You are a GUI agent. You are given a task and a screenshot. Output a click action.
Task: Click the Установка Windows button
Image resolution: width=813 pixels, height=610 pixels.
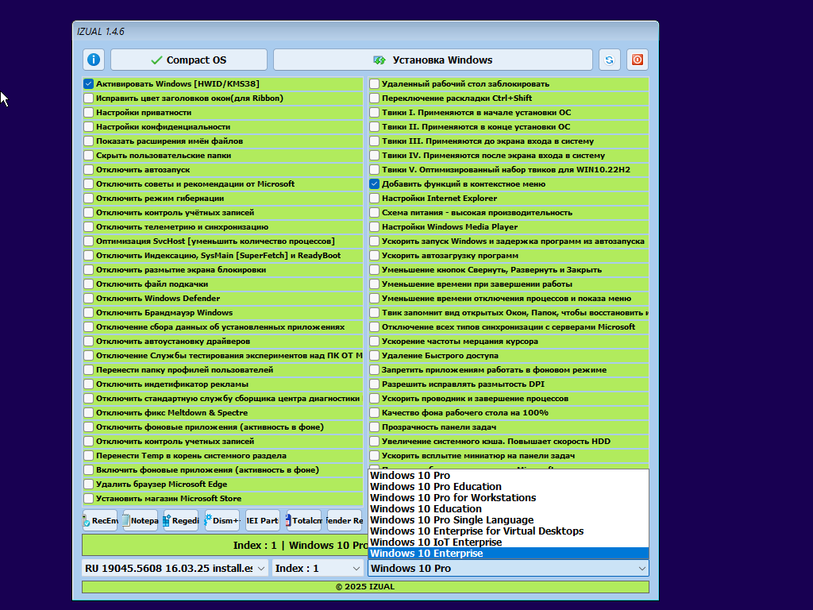click(x=433, y=60)
